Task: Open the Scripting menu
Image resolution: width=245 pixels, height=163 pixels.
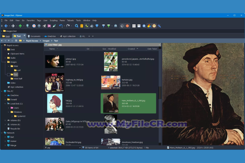Action: coord(54,20)
